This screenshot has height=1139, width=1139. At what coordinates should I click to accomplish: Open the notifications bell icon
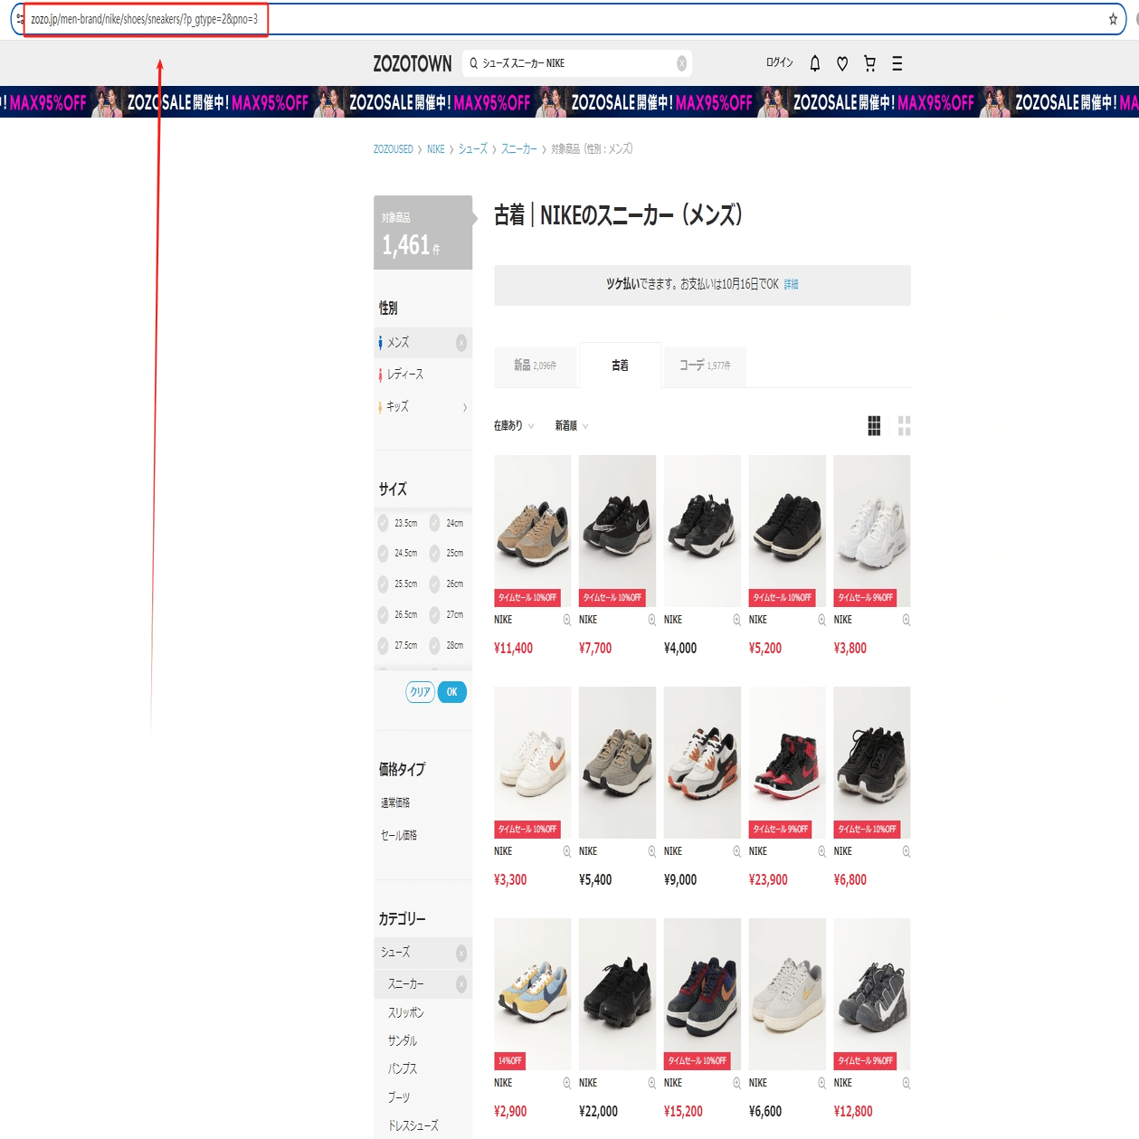[x=815, y=63]
